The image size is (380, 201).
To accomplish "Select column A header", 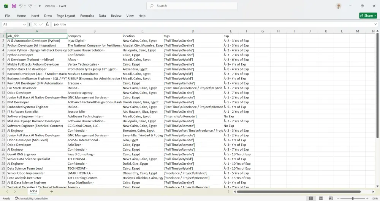I will point(37,31).
